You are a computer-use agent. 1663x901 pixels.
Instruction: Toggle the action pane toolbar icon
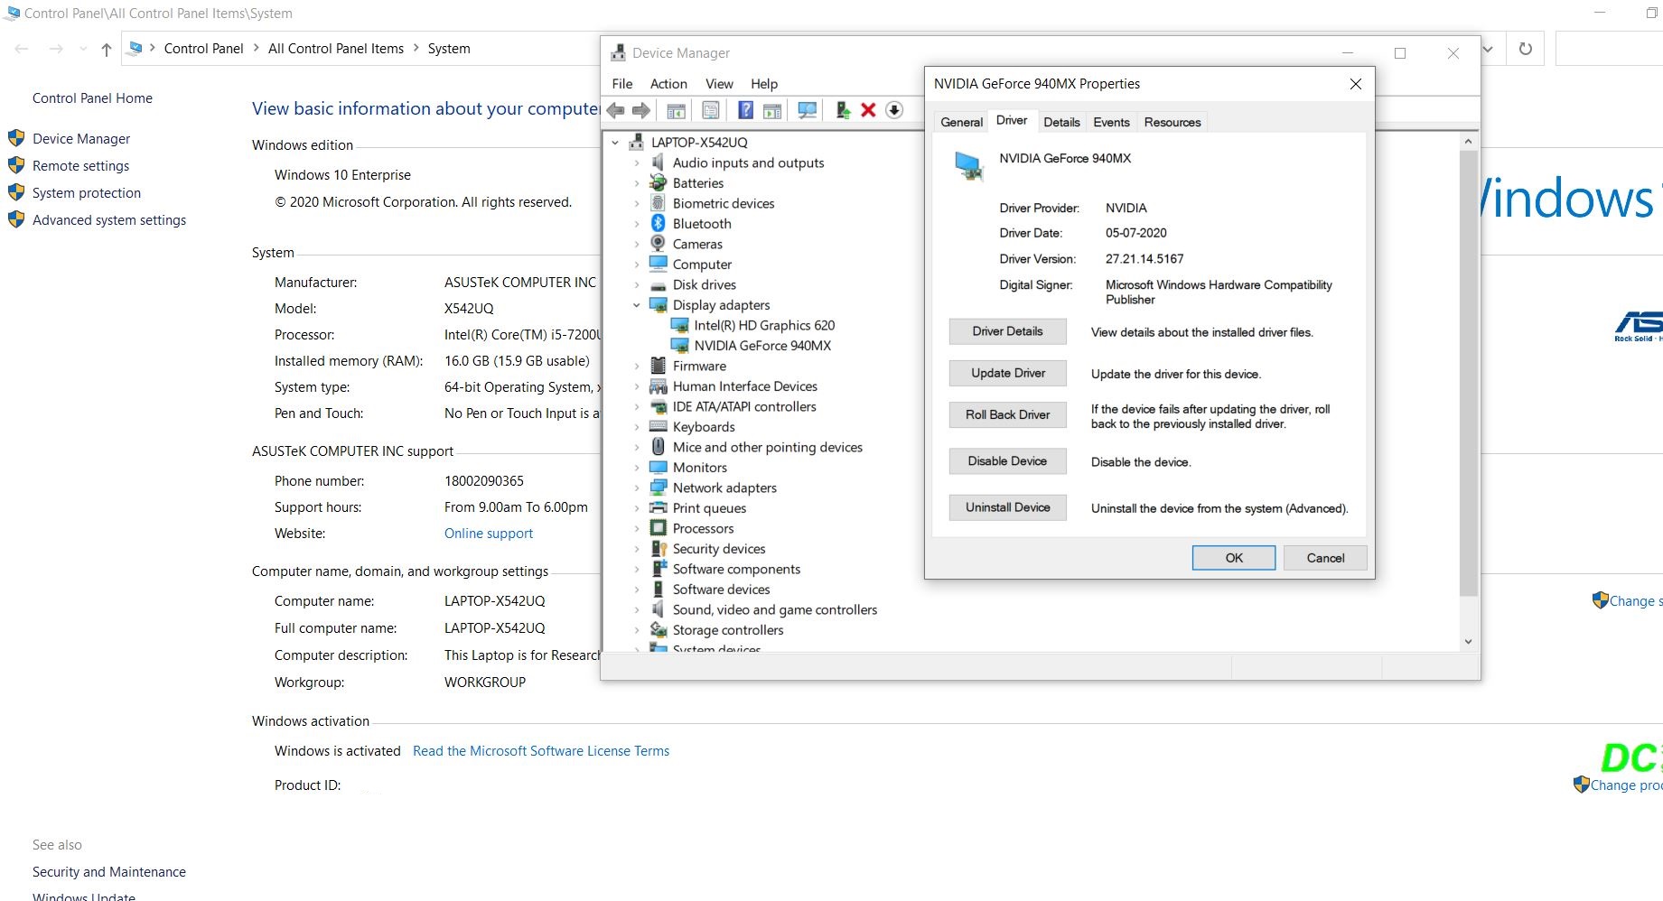(x=772, y=110)
